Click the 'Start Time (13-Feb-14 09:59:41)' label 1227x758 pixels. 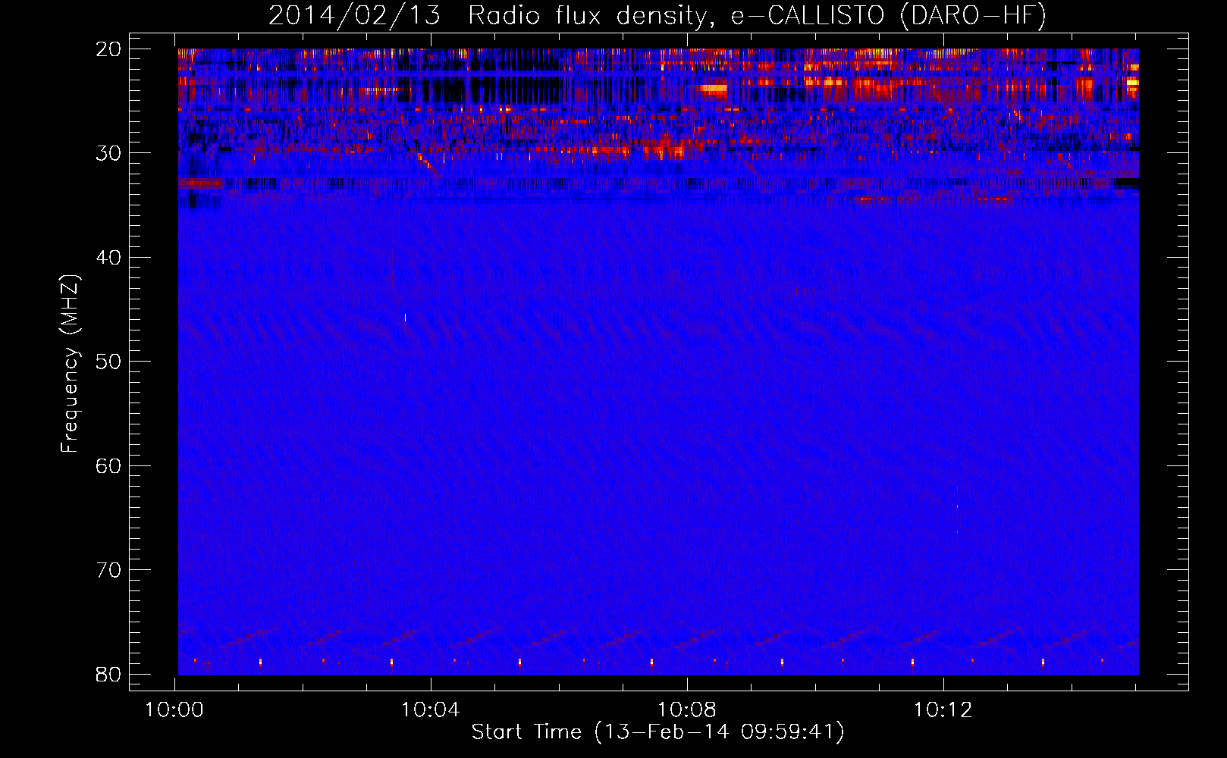point(657,732)
